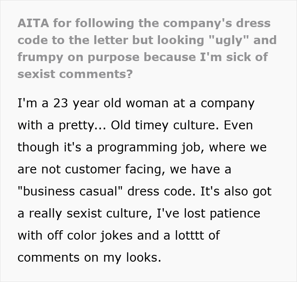This screenshot has height=282, width=297.
Task: Click the phrase "Old timey culture"
Action: pos(175,126)
